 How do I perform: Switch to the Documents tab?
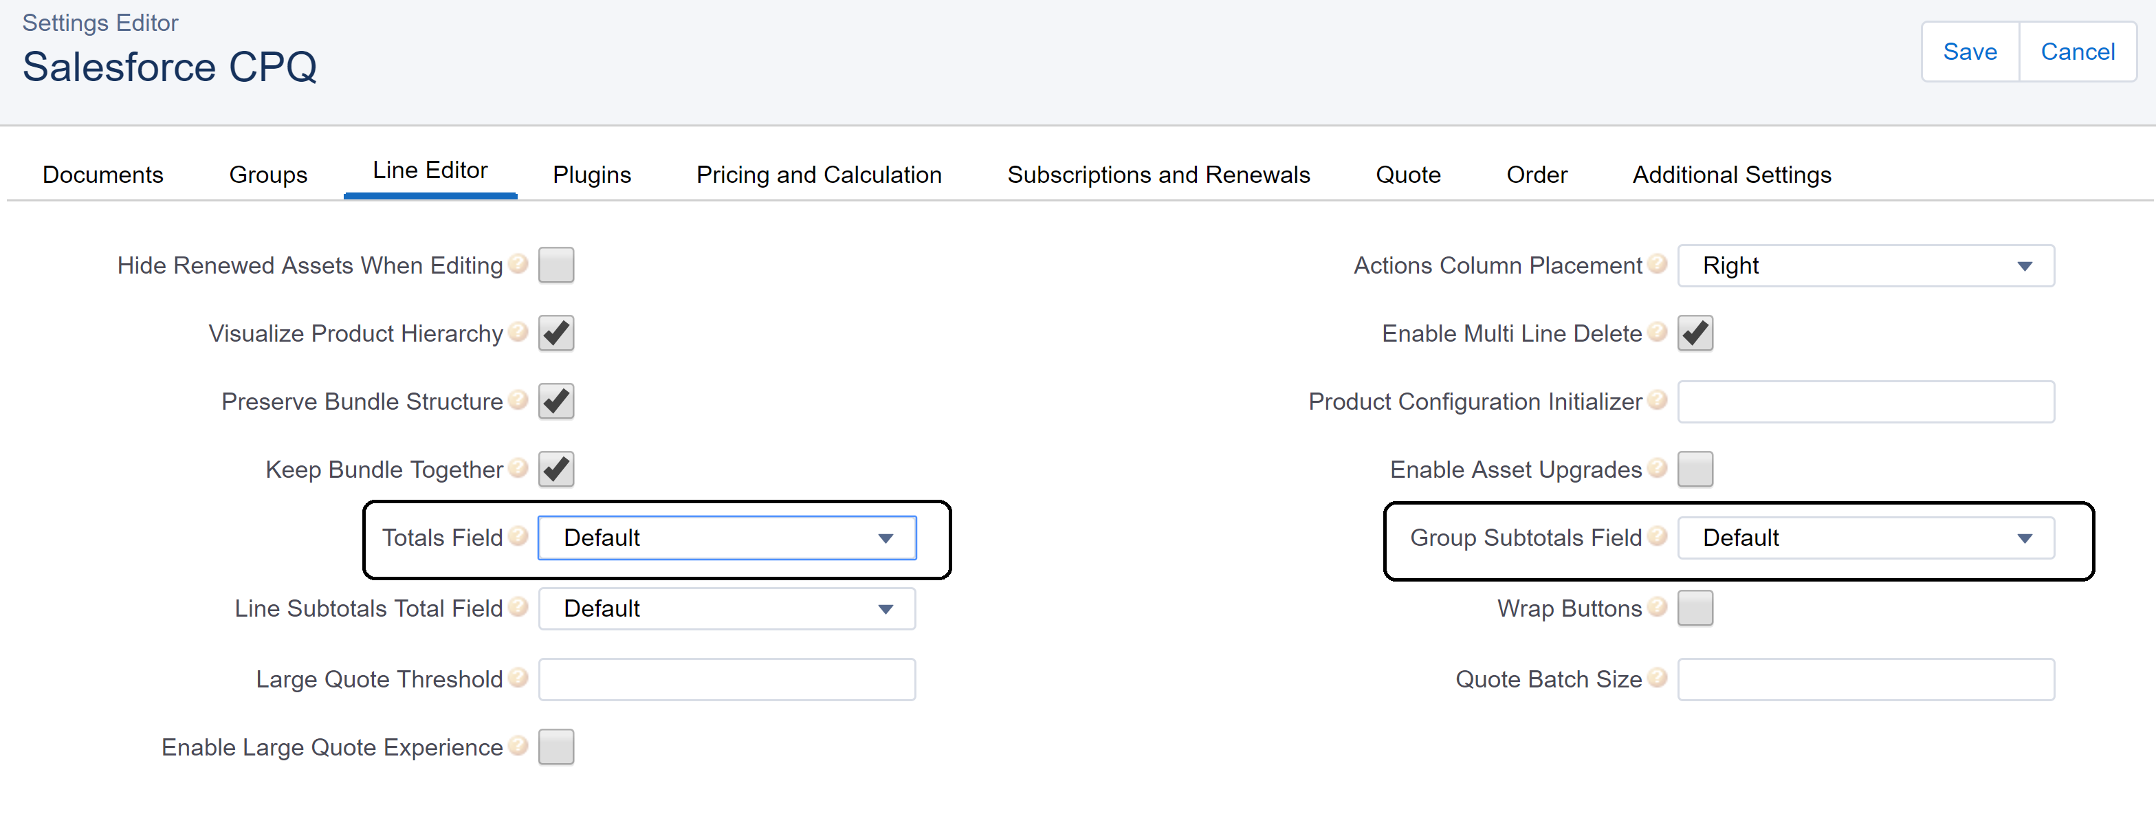coord(103,174)
